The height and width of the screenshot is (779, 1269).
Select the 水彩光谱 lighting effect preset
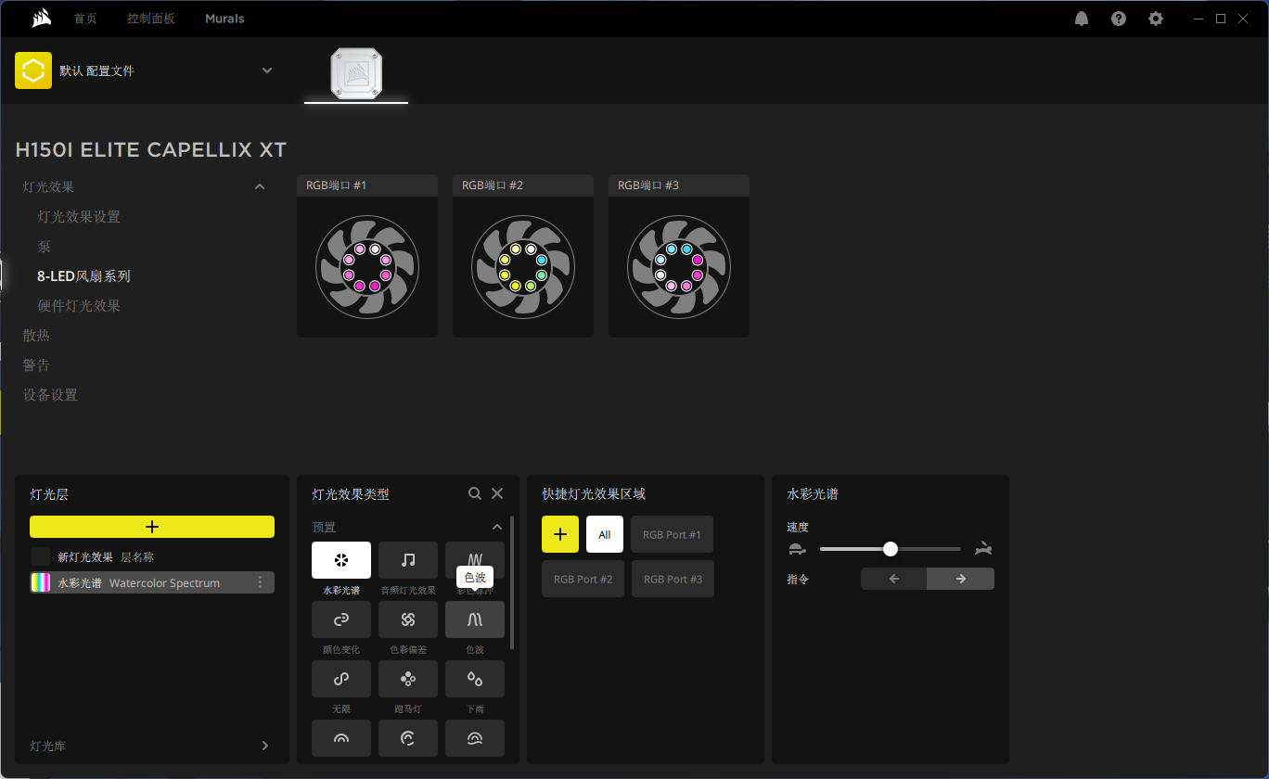[x=340, y=560]
